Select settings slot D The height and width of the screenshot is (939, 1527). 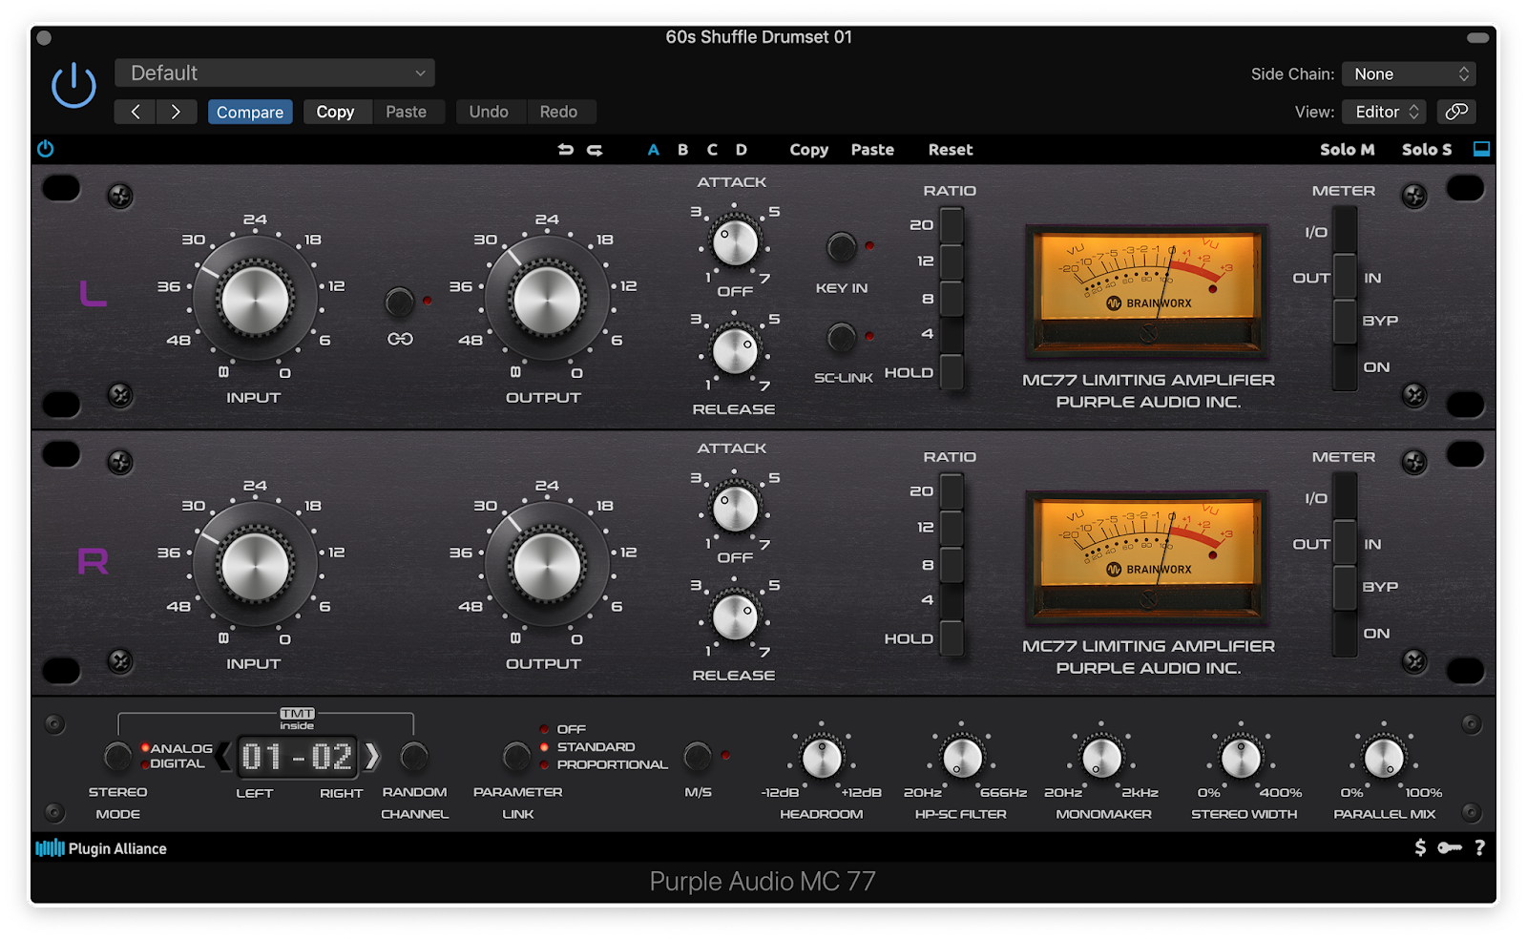741,150
